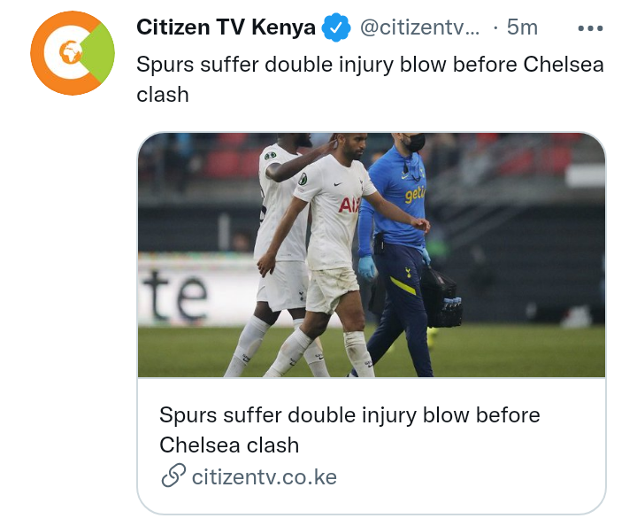The height and width of the screenshot is (526, 637).
Task: Click the word 'Chelsea' in tweet text
Action: 564,65
